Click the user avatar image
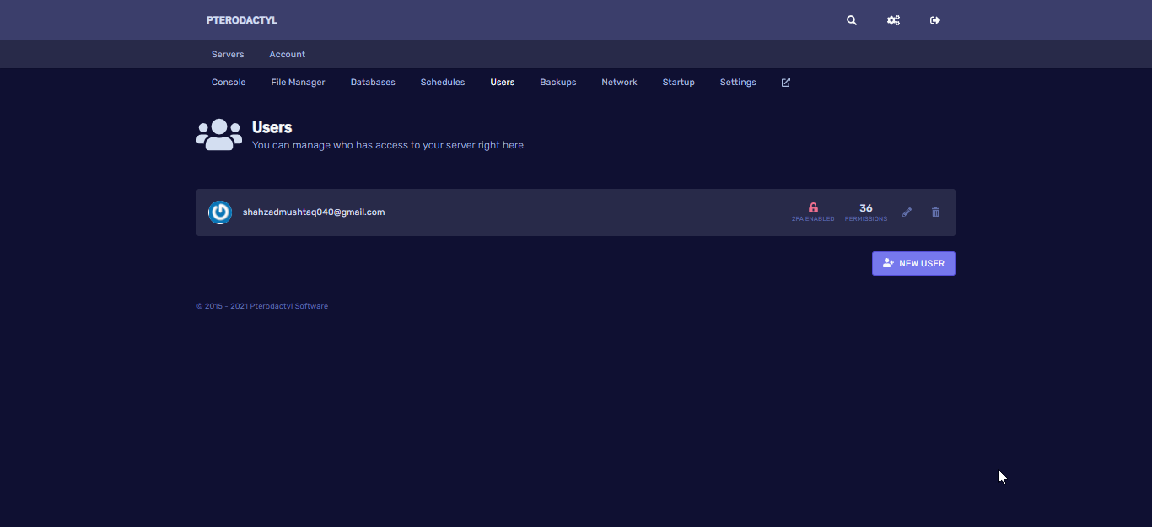This screenshot has height=527, width=1152. point(220,212)
